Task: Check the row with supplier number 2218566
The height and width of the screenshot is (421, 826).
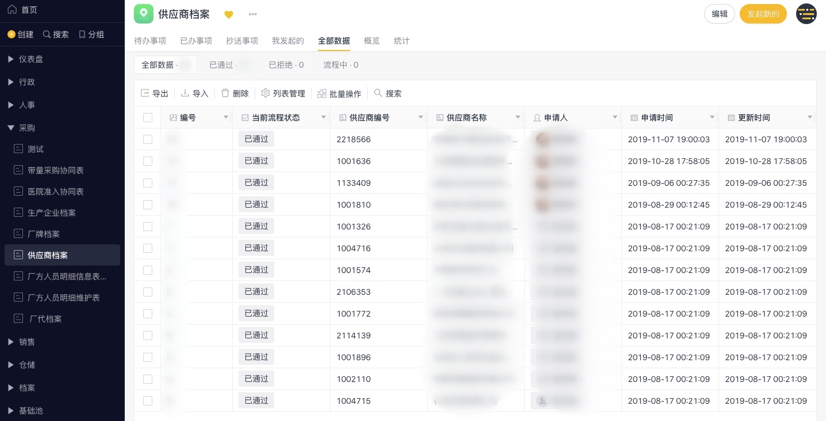Action: (148, 139)
